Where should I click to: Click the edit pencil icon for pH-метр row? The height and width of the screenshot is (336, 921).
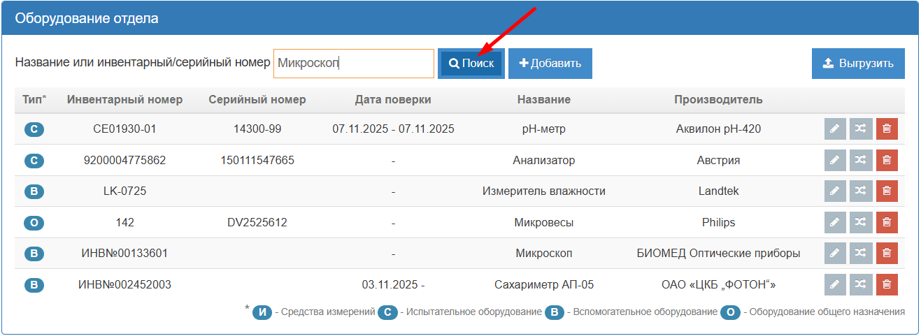835,129
